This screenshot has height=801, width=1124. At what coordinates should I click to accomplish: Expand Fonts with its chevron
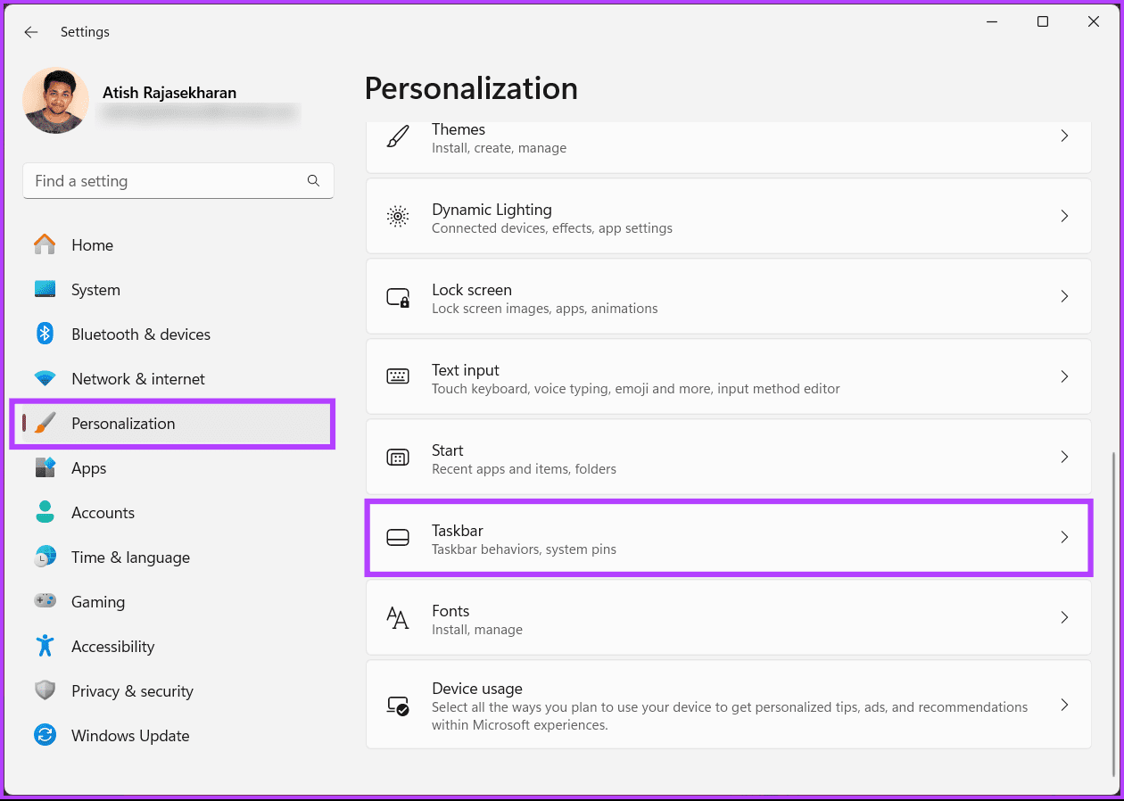tap(1064, 617)
